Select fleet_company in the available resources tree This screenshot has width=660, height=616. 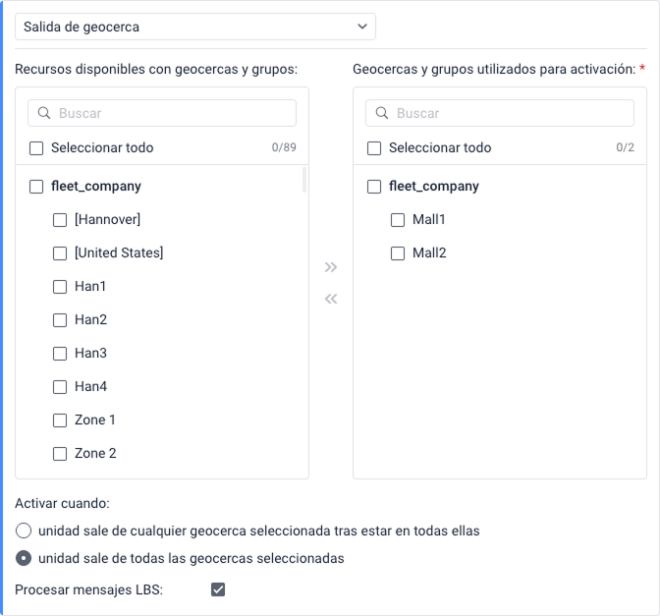click(x=36, y=187)
